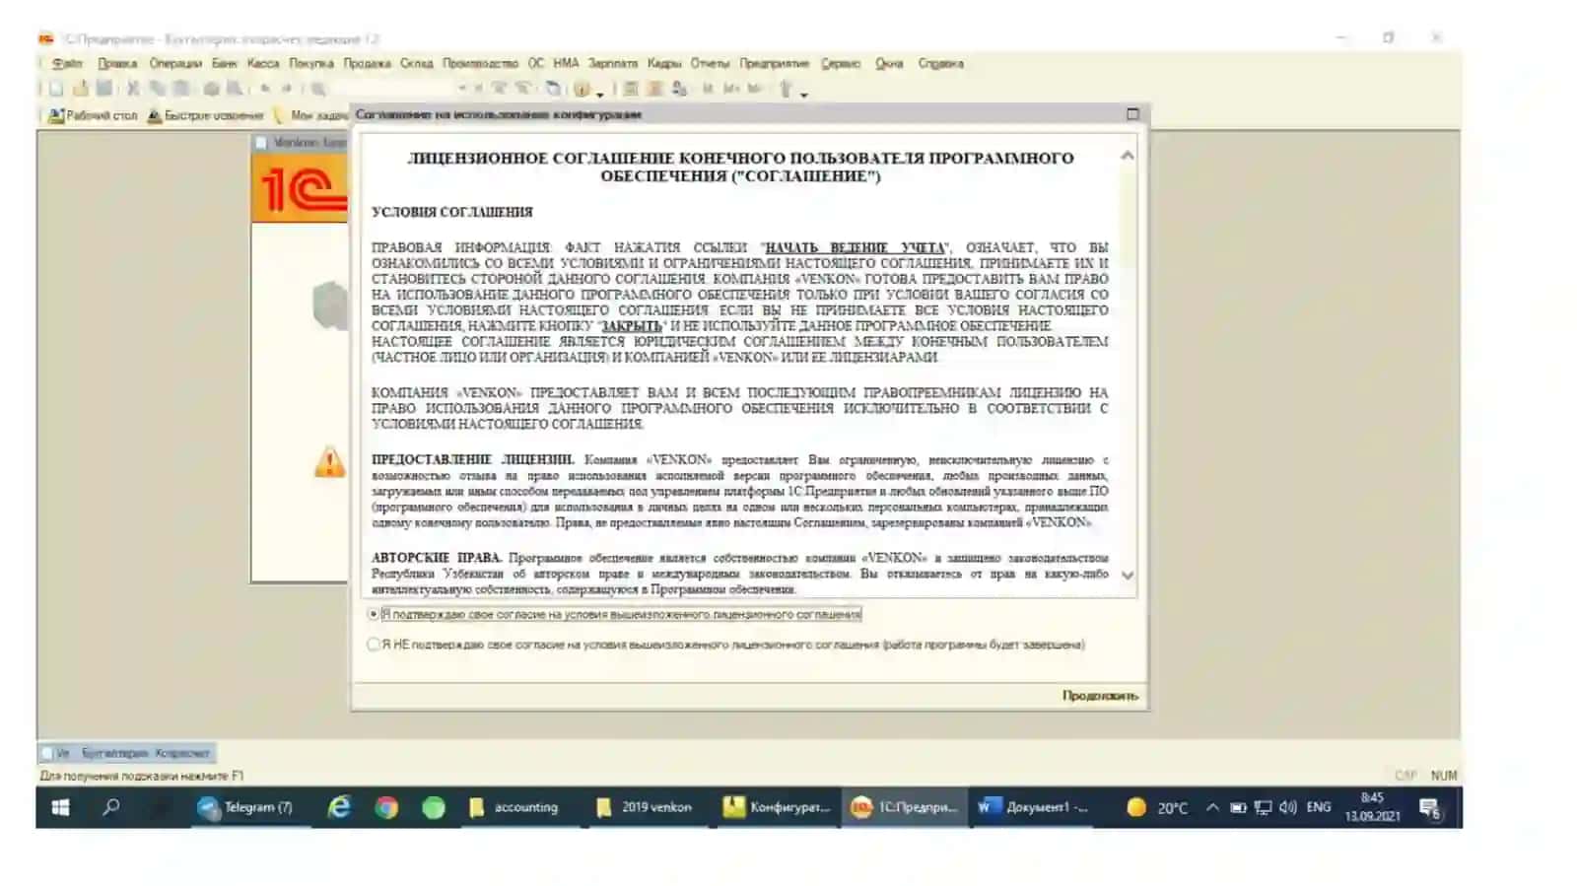Open the Отчеты menu
Image resolution: width=1577 pixels, height=886 pixels.
tap(710, 63)
